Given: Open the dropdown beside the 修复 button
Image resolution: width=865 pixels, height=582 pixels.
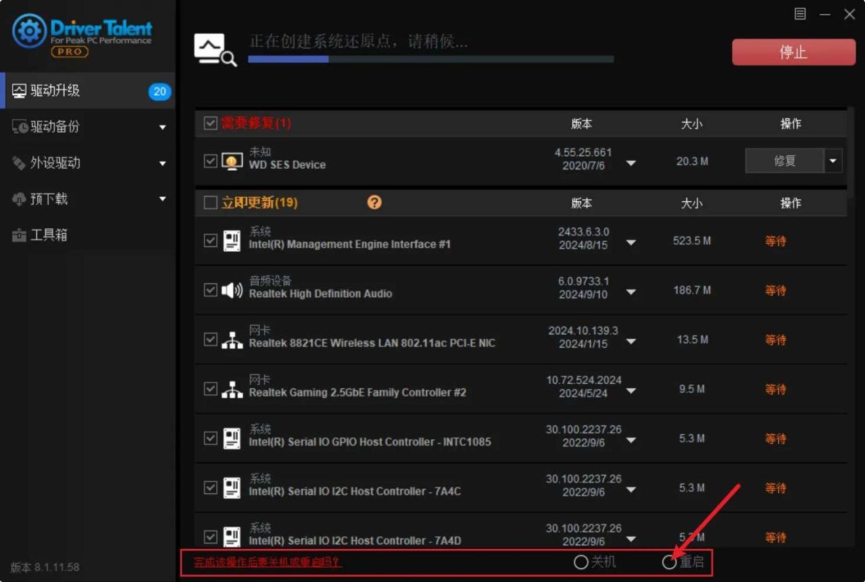Looking at the screenshot, I should click(833, 161).
